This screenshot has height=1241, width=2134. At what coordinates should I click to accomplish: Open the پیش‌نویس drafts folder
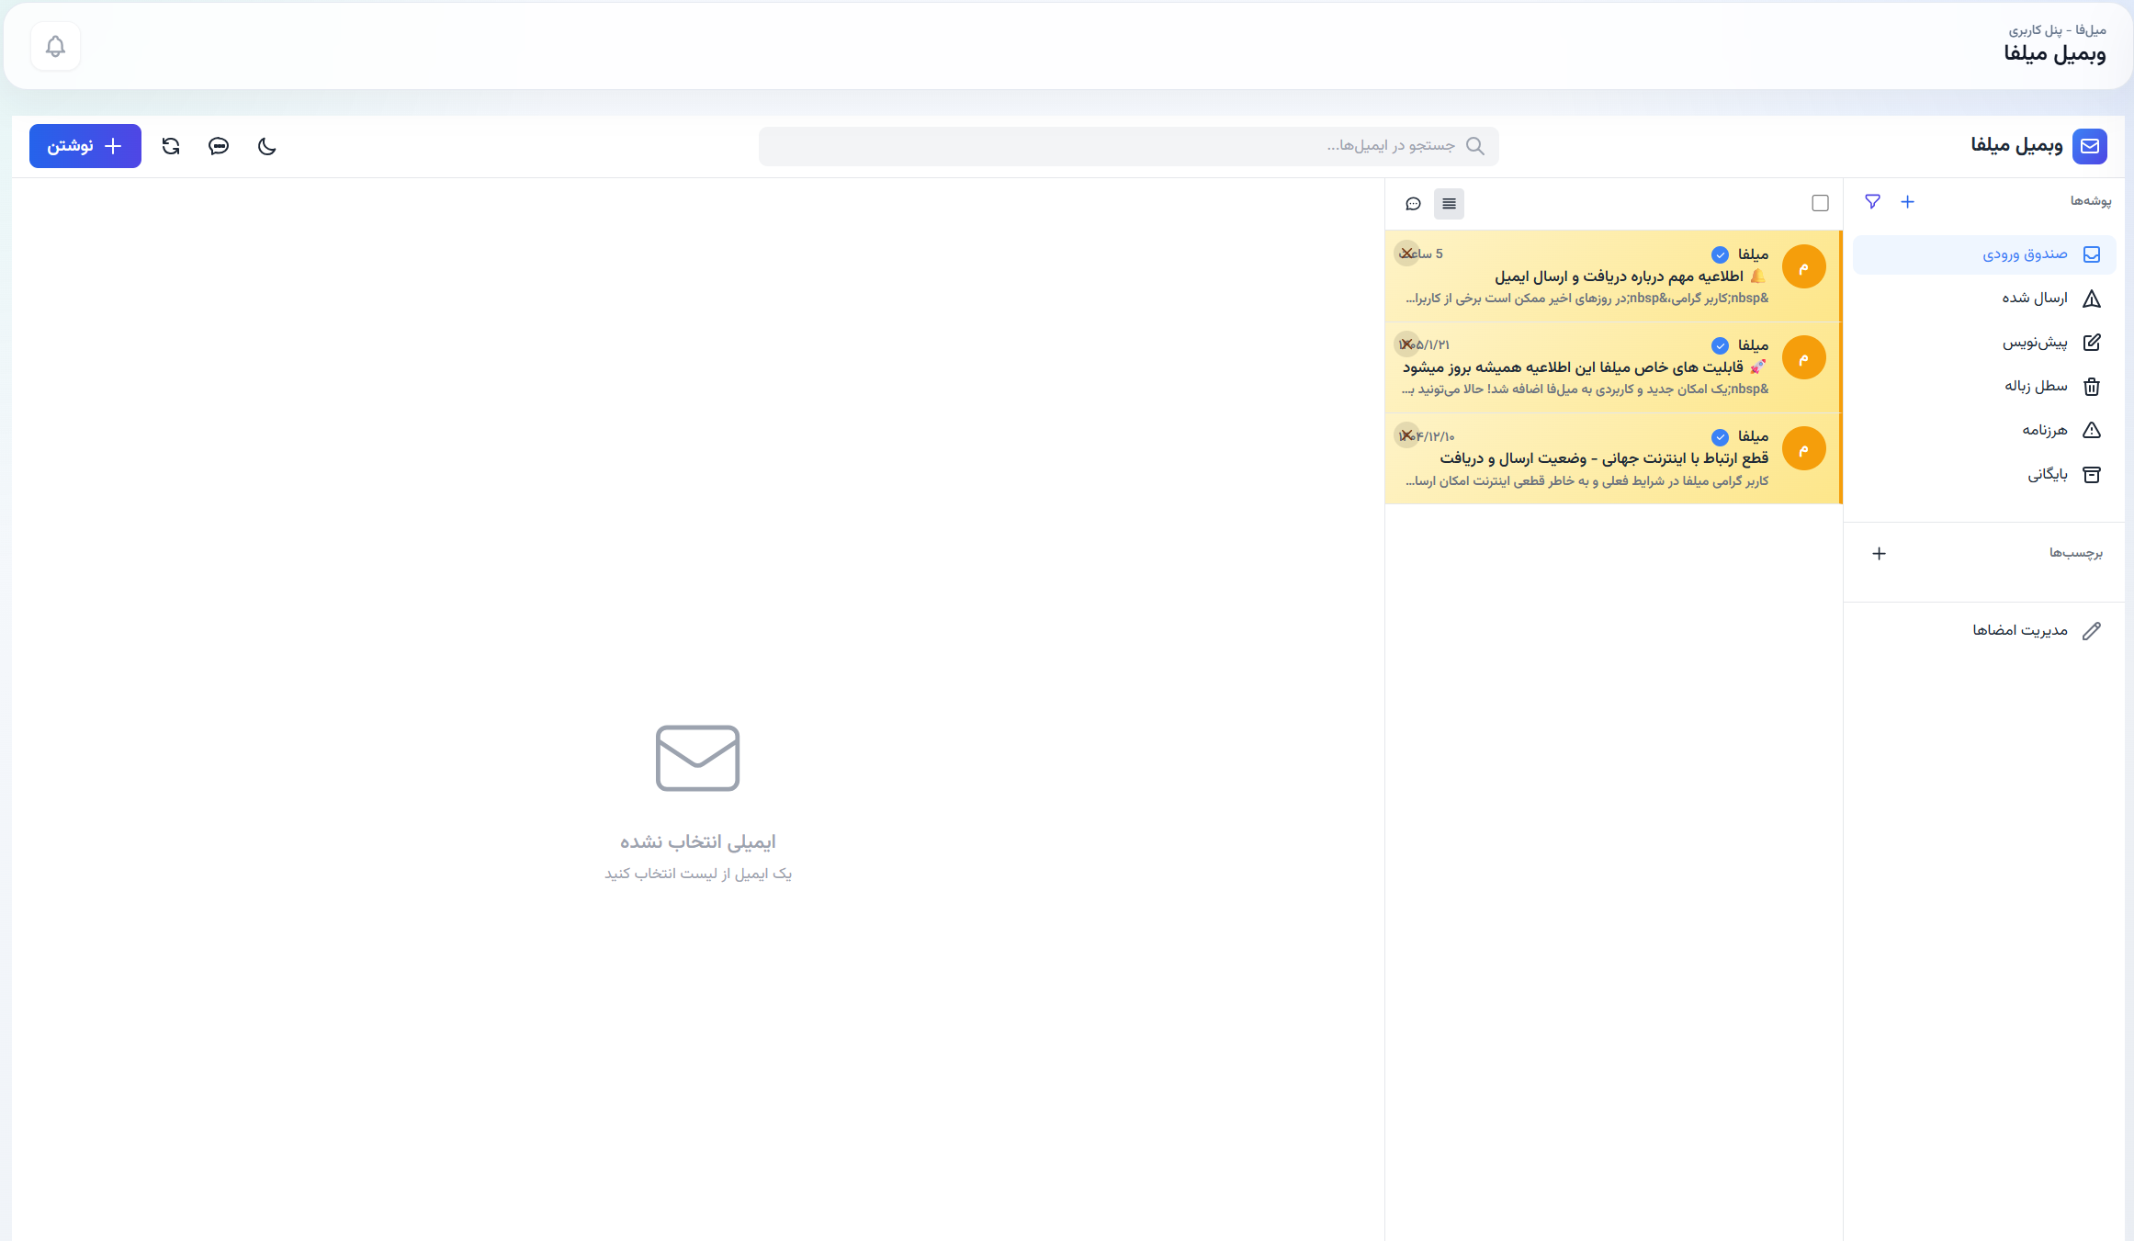[1984, 343]
